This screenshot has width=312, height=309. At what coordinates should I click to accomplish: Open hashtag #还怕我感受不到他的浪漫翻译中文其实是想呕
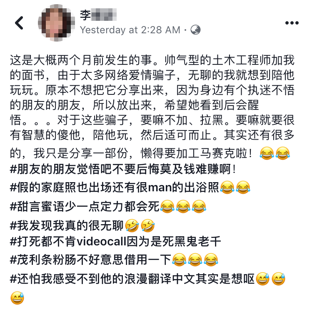pos(132,279)
